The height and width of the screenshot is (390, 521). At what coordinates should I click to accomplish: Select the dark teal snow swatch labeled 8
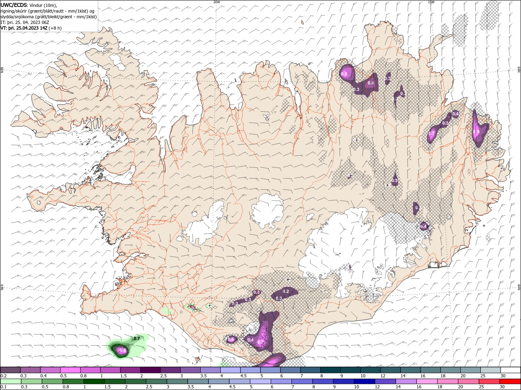[x=331, y=370]
